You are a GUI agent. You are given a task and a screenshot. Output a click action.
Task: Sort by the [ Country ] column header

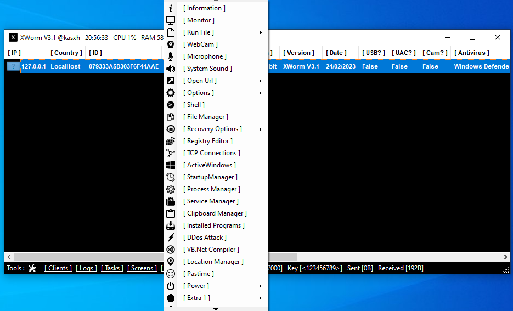tap(66, 53)
